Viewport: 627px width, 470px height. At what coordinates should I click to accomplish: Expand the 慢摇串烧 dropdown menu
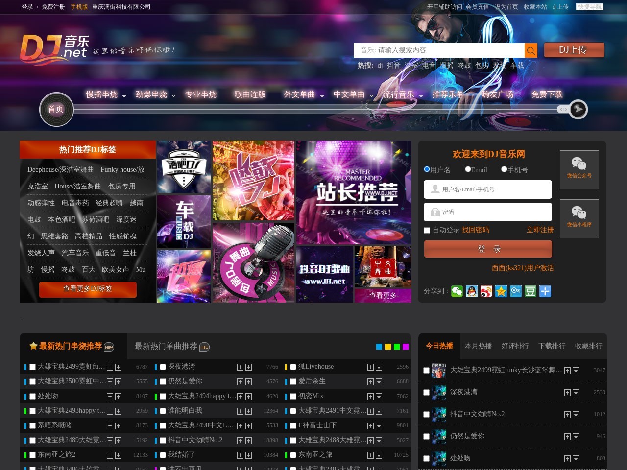click(x=102, y=94)
